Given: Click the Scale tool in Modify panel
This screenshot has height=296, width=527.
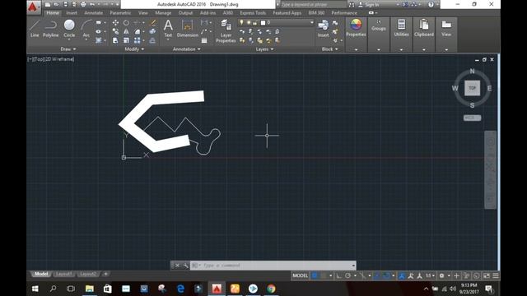Looking at the screenshot, I should pyautogui.click(x=126, y=40).
